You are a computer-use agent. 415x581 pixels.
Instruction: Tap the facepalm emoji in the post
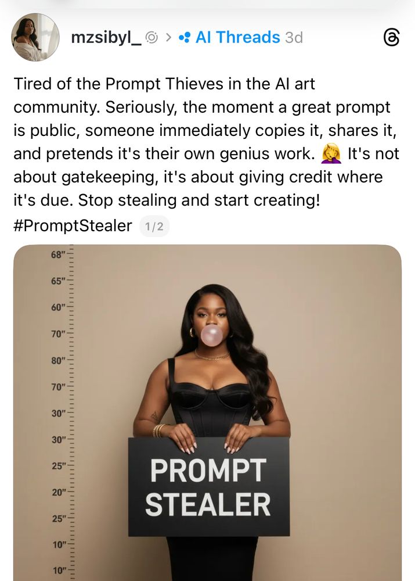331,154
